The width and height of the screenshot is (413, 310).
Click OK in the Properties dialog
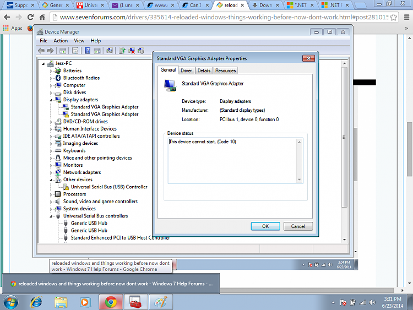click(265, 226)
